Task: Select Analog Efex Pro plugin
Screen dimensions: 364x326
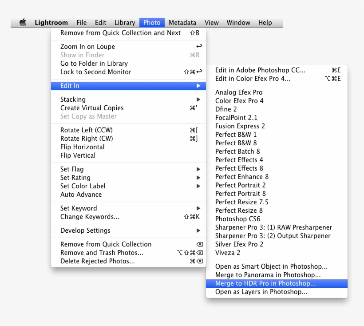Action: 277,92
